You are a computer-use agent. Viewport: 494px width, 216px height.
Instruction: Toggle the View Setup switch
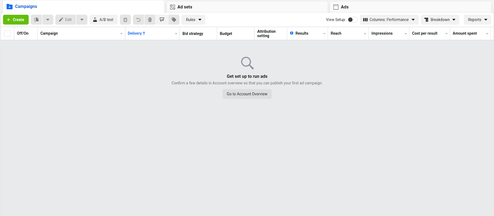[352, 20]
